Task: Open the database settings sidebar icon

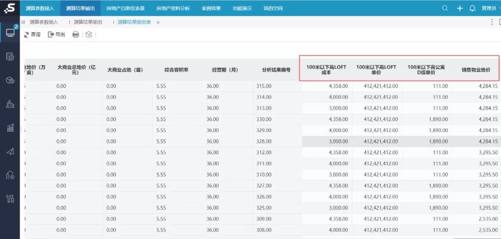Action: pyautogui.click(x=10, y=57)
